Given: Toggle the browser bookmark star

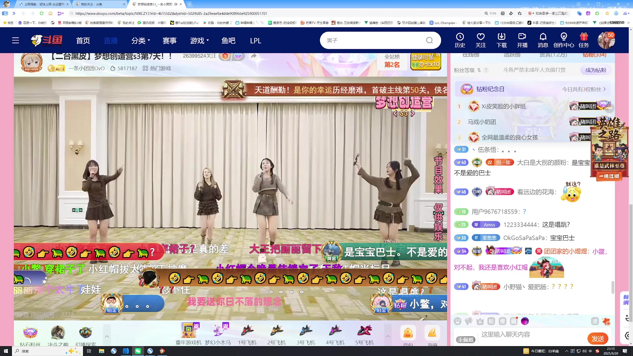Looking at the screenshot, I should tap(520, 14).
